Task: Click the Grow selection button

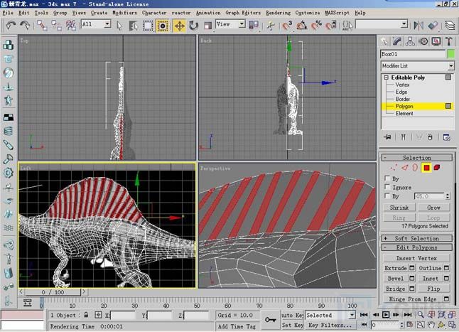Action: point(433,208)
